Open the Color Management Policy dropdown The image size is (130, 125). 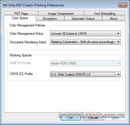tap(85, 34)
